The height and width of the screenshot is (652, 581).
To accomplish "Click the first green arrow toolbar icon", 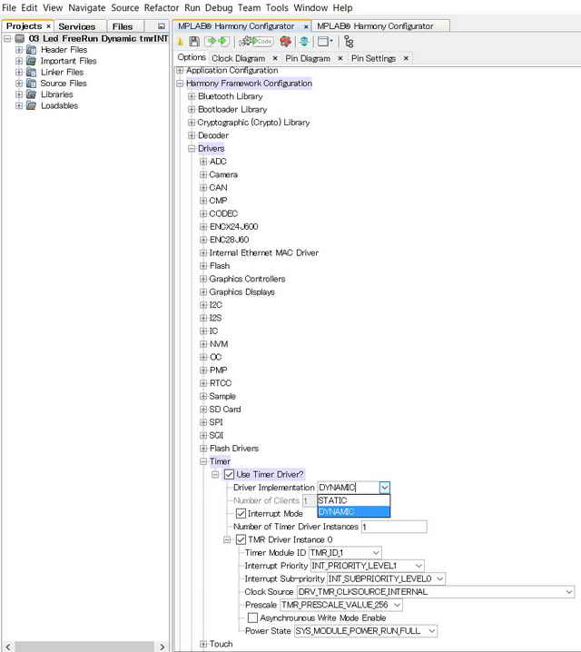I will tap(211, 41).
